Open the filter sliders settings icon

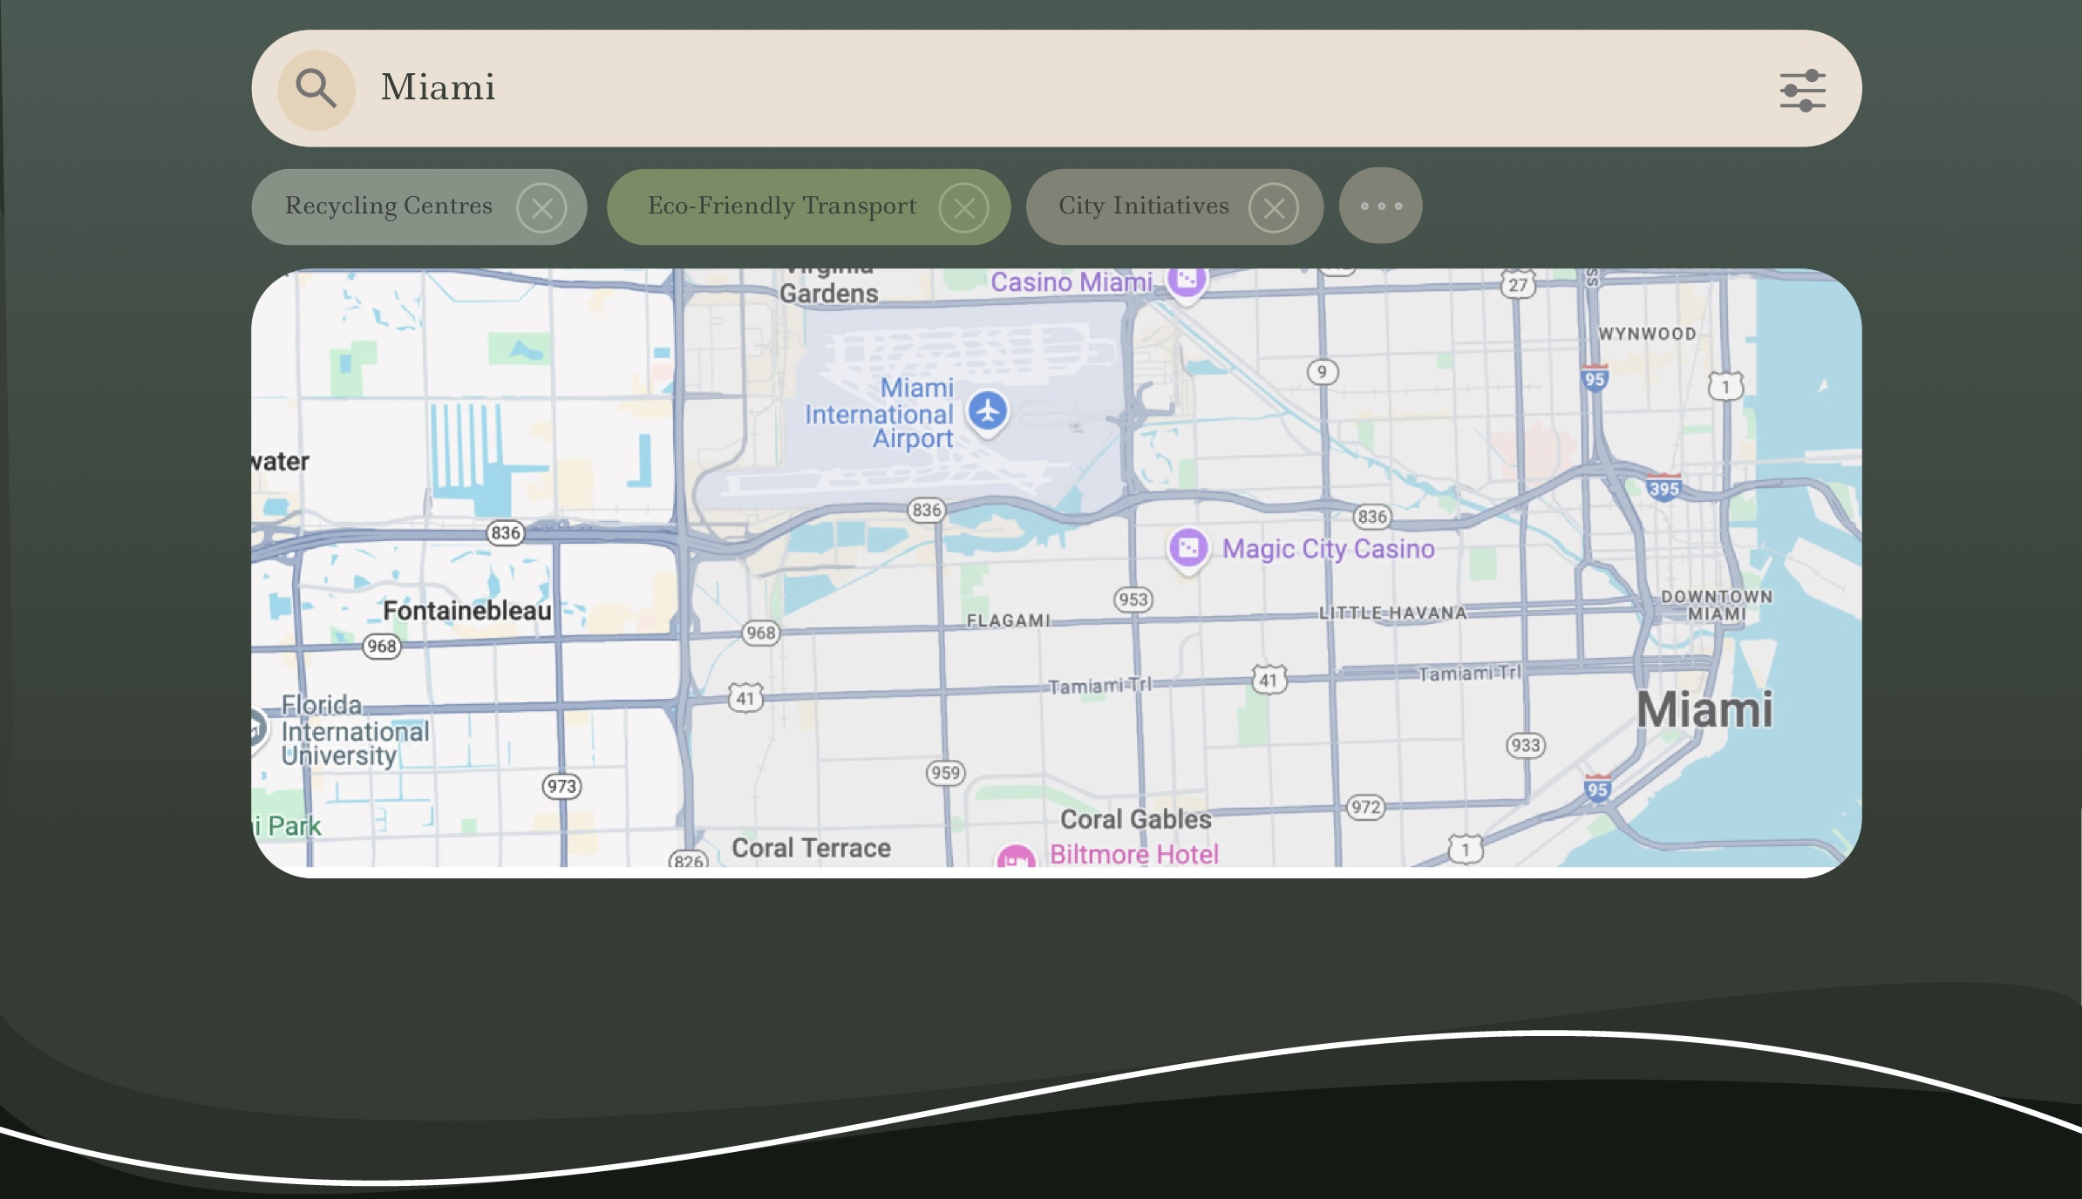[1802, 90]
